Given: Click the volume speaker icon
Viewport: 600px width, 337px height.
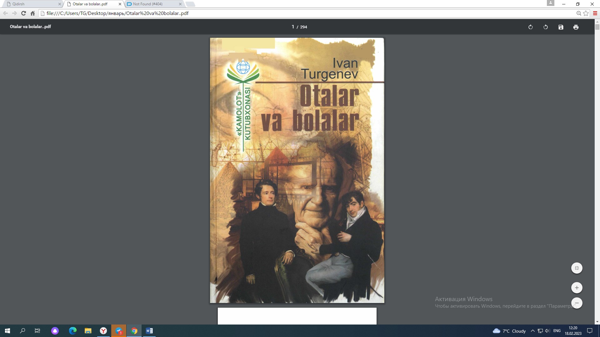Looking at the screenshot, I should click(x=547, y=331).
